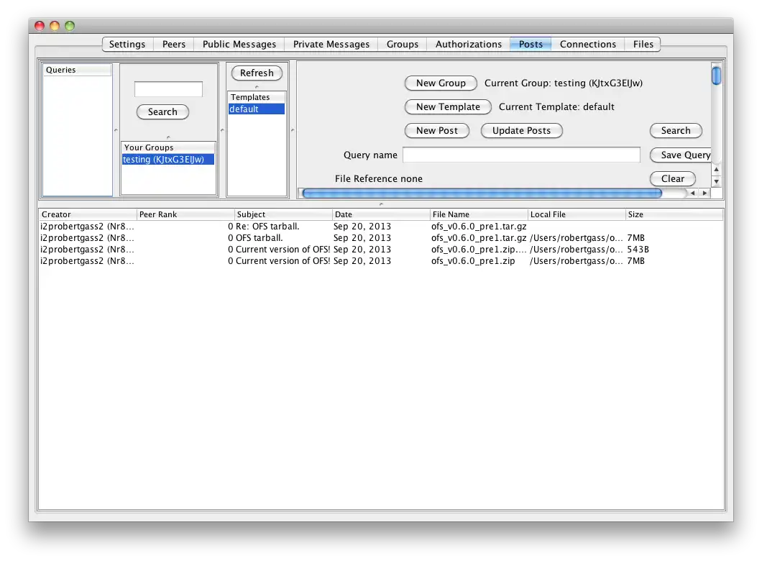Switch to the Connections tab
Image resolution: width=762 pixels, height=561 pixels.
click(x=587, y=45)
